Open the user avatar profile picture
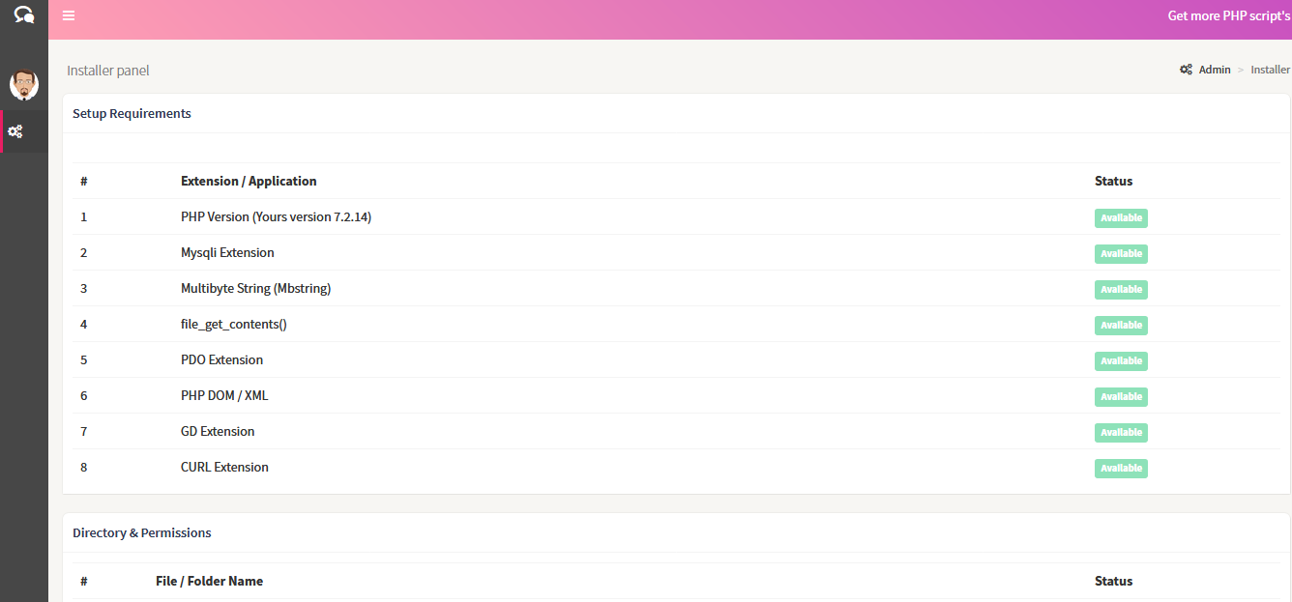 click(x=24, y=85)
